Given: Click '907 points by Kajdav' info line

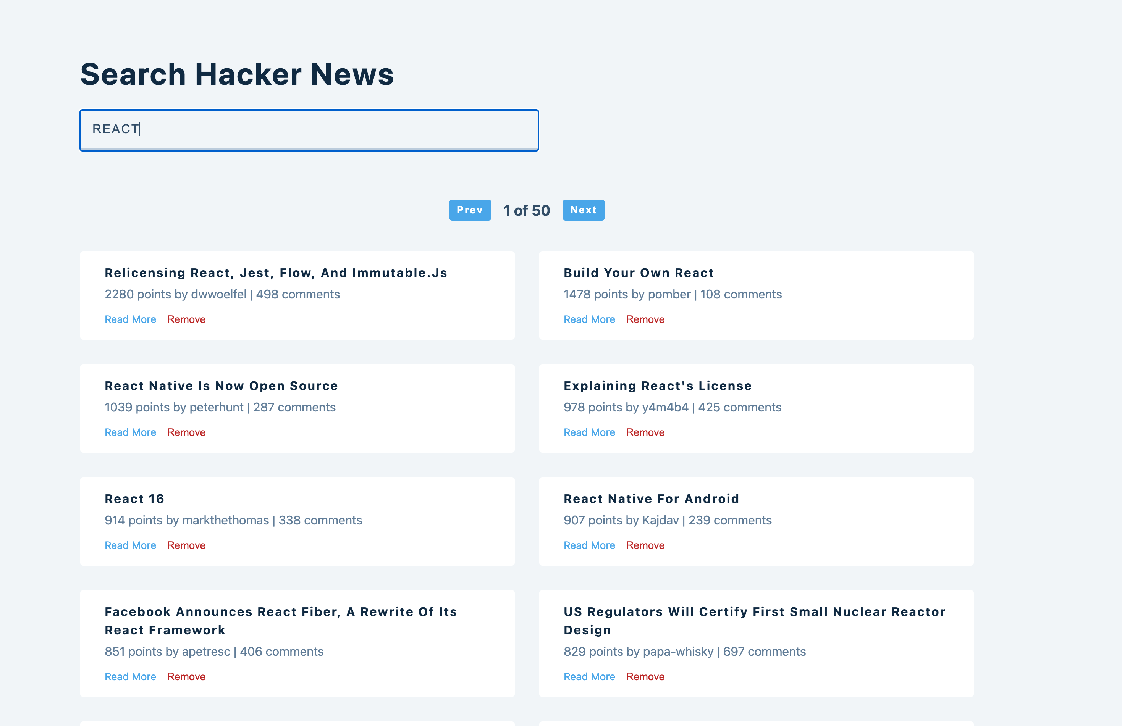Looking at the screenshot, I should point(668,521).
